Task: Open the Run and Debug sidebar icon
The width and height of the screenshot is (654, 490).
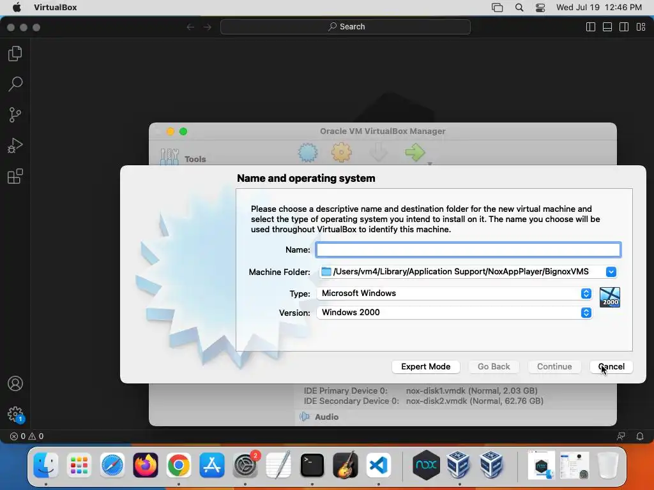Action: 15,145
